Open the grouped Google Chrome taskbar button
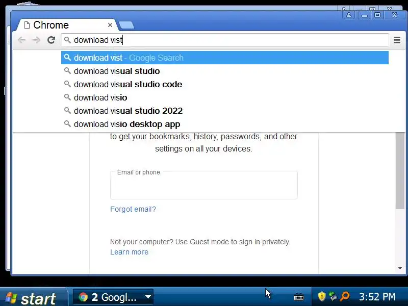Viewport: 408px width, 306px height. click(113, 297)
